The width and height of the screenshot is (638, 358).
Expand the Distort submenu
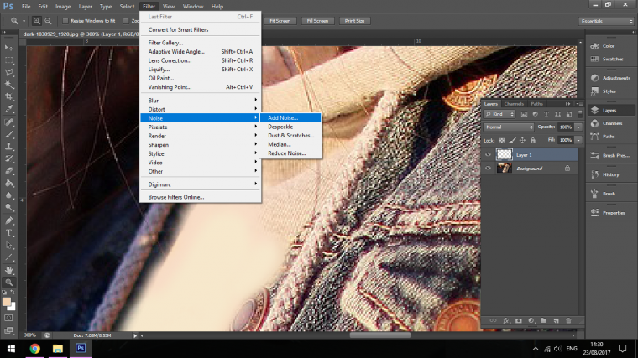click(200, 109)
